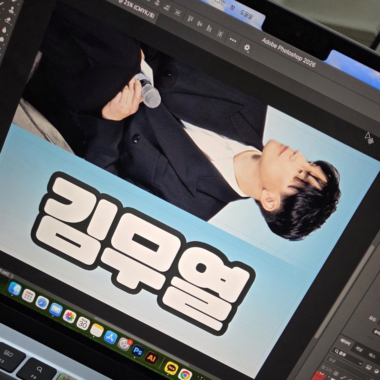Click the align top edges icon

190,19
